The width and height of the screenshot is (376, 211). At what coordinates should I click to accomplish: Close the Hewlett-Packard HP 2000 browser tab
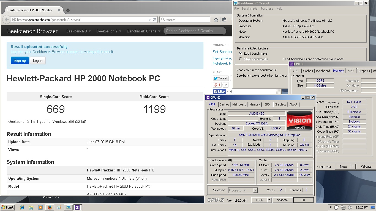coord(59,10)
